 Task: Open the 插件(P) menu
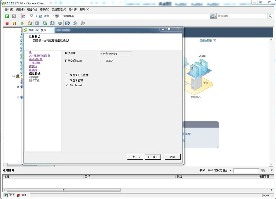tap(73, 9)
